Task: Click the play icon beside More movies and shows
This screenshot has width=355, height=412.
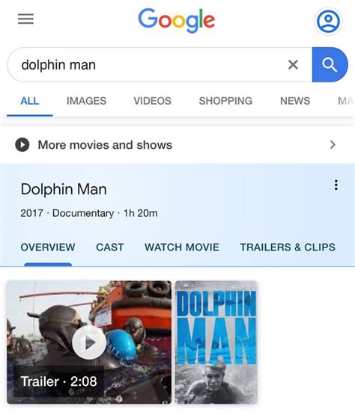Action: (x=22, y=145)
